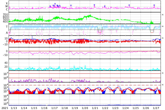Click the 400 tick on solar wind speed axis
The height and width of the screenshot is (110, 165).
5,22
